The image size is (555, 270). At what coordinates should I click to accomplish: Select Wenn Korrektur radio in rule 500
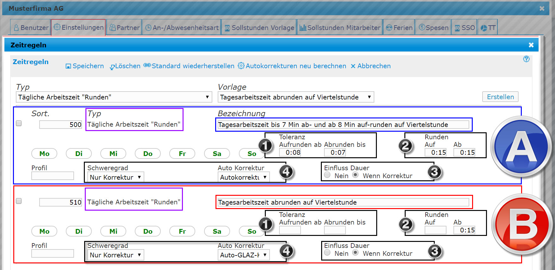click(356, 175)
